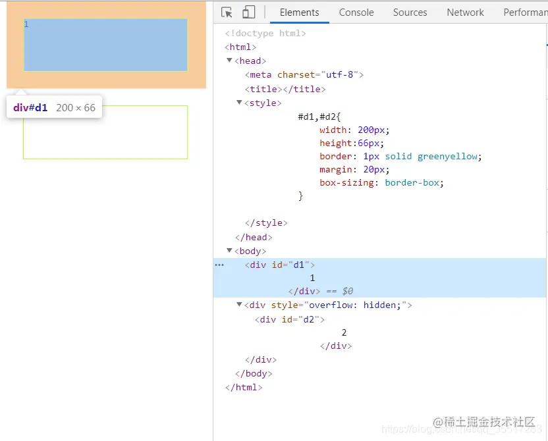Collapse the head node arrow
The image size is (548, 441).
coord(229,61)
